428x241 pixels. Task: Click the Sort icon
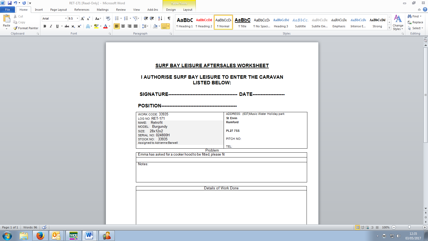pos(160,18)
